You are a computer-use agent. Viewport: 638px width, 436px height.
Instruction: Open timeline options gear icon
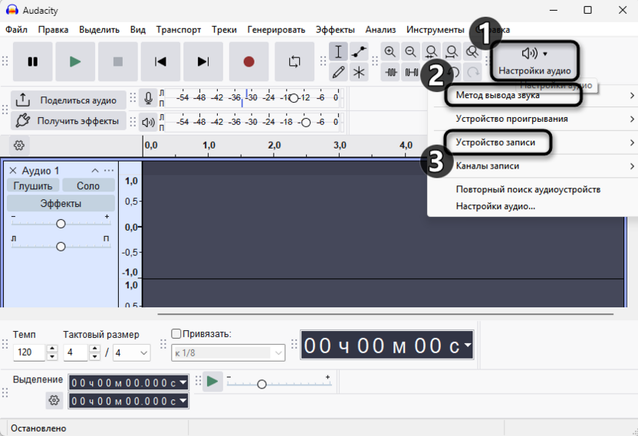point(19,146)
